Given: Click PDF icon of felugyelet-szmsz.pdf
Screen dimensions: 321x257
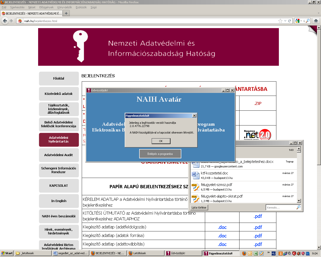Looking at the screenshot, I should click(195, 187).
